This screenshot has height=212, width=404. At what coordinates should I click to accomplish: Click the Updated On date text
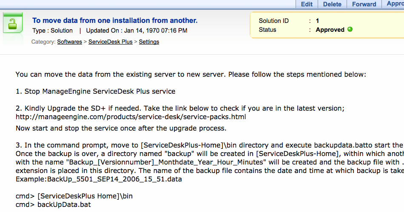[x=136, y=31]
